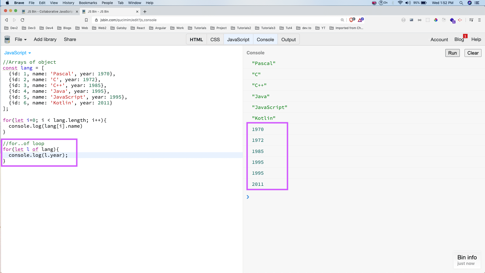Click the JS Bin trash-can logo icon

(7, 39)
